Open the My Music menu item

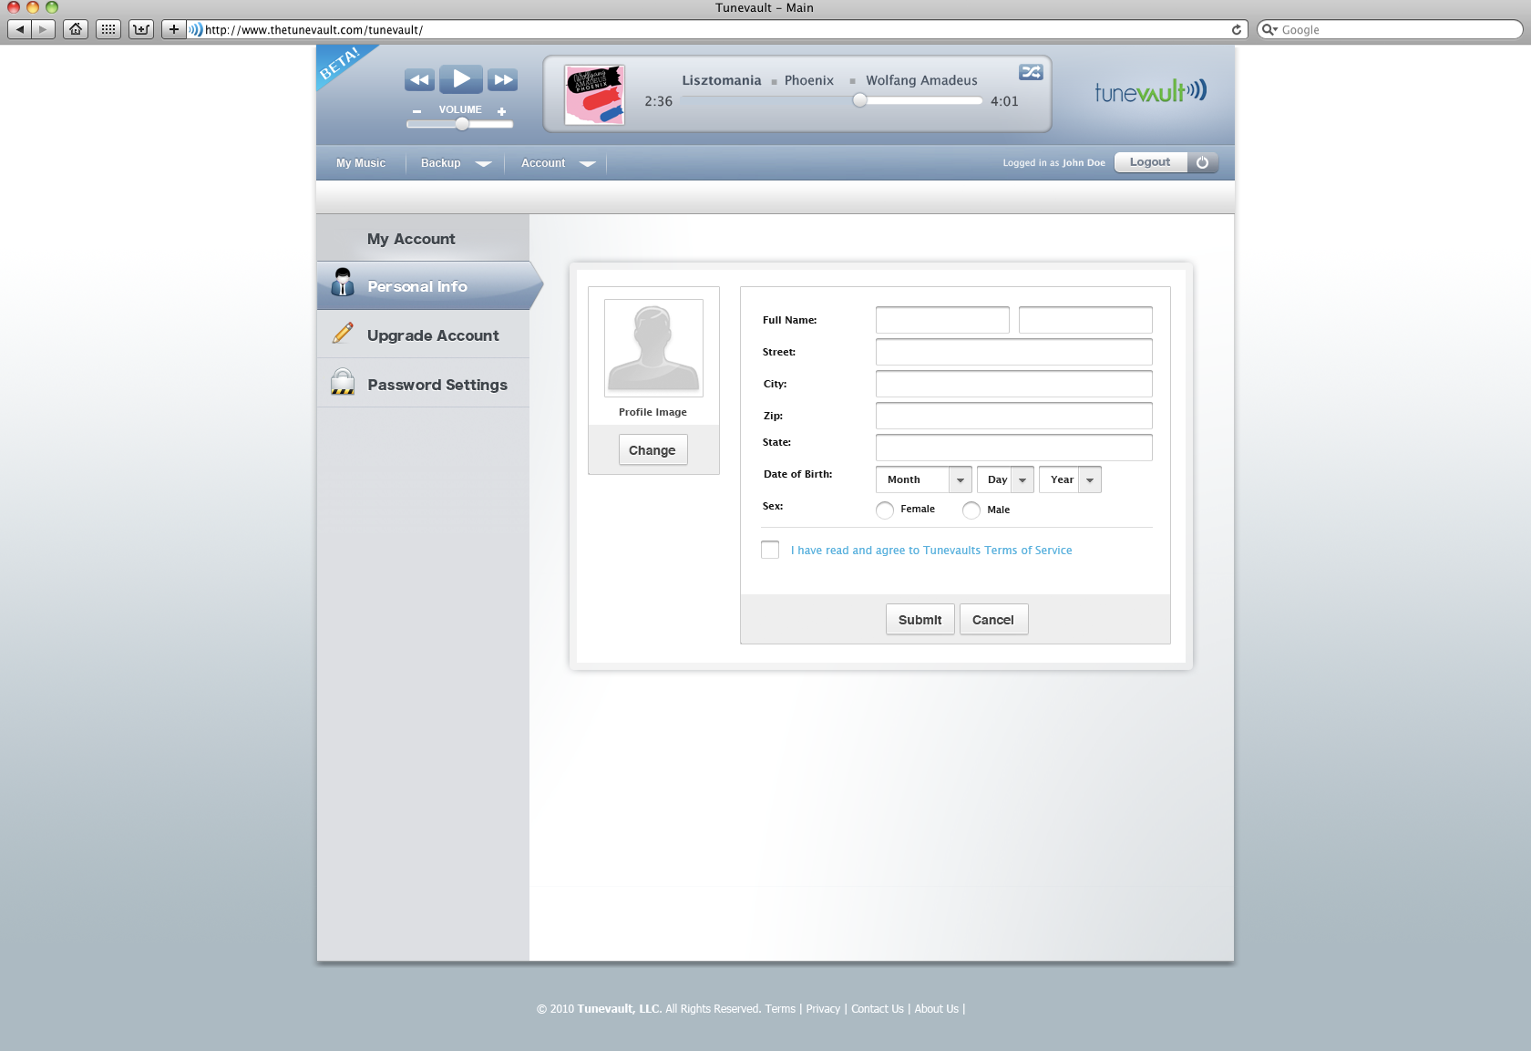pyautogui.click(x=361, y=163)
